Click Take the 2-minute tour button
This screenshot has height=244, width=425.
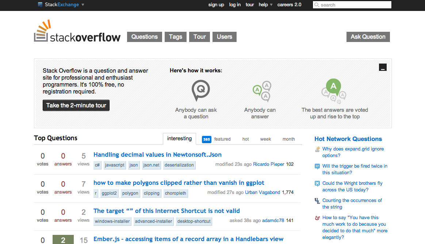point(76,105)
